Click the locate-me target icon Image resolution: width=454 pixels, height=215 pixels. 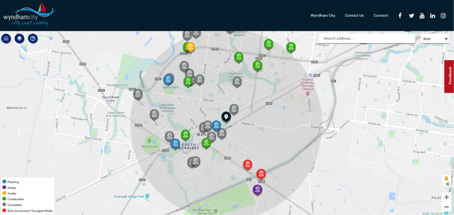[x=448, y=184]
